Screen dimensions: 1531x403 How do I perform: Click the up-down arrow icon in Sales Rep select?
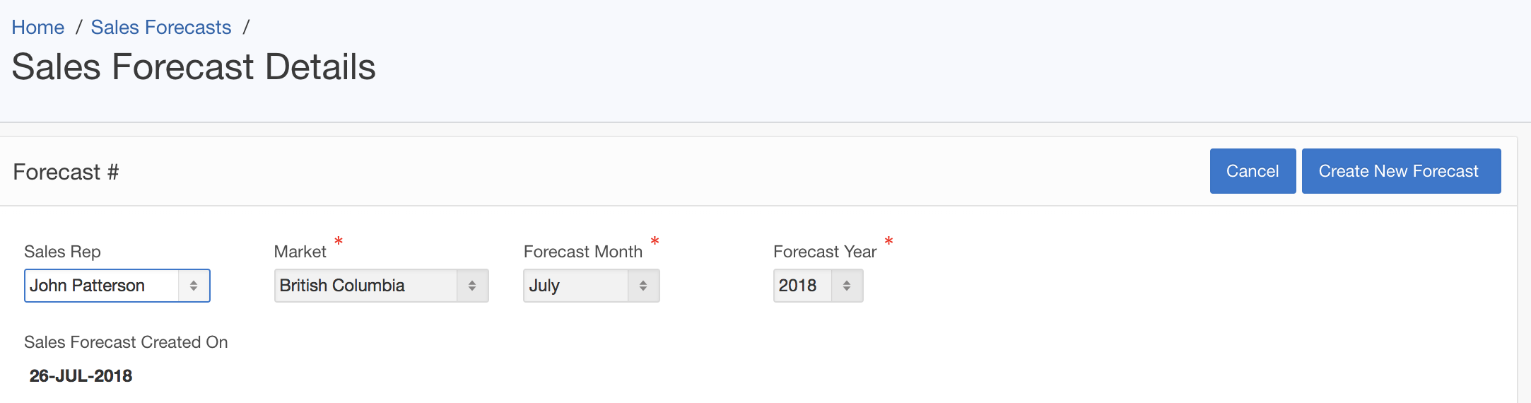click(194, 286)
